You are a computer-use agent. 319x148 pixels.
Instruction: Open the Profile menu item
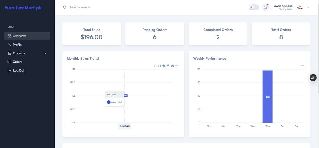[x=27, y=45]
